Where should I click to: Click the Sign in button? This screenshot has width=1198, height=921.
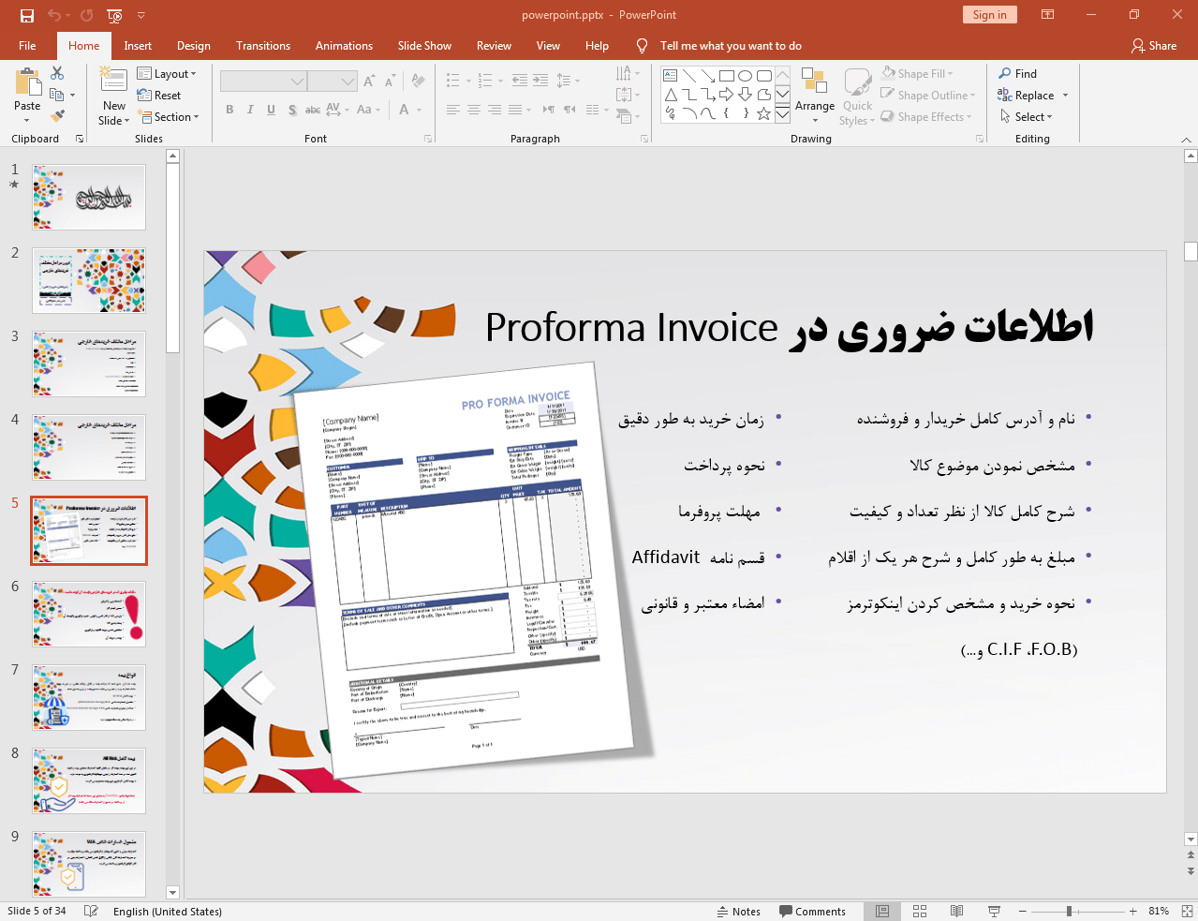[989, 15]
